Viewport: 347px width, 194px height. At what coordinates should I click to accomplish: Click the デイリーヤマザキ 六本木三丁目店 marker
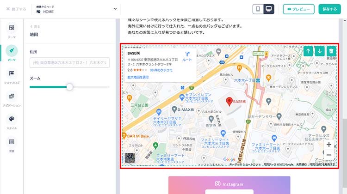pos(159,112)
